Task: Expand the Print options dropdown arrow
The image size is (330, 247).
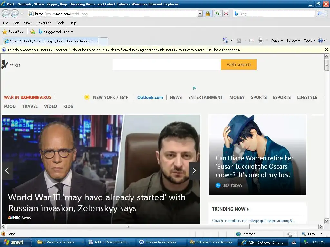Action: pos(267,40)
